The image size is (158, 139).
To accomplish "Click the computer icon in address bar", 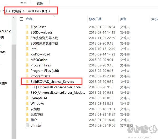I will (6, 11).
